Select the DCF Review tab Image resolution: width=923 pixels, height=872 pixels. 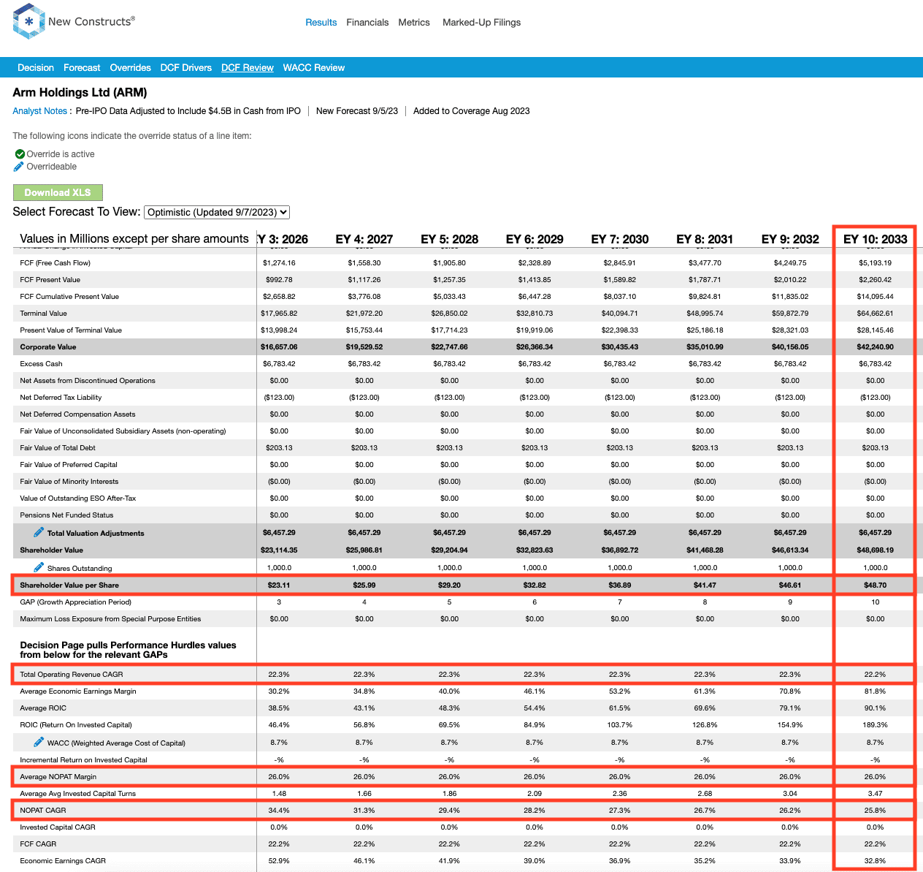[248, 68]
